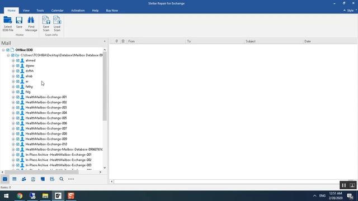This screenshot has width=358, height=201.
Task: Expand the ahmed mailbox node
Action: pyautogui.click(x=13, y=60)
